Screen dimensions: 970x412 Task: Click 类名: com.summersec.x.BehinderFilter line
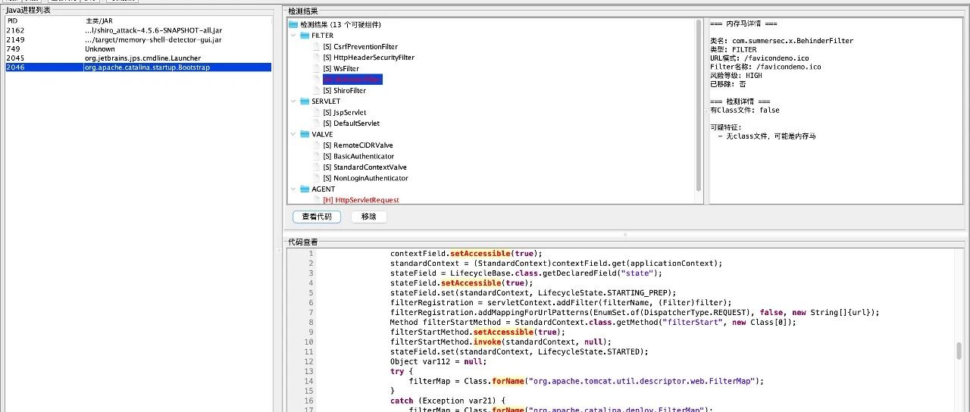coord(781,41)
